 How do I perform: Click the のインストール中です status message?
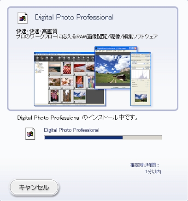pyautogui.click(x=77, y=118)
